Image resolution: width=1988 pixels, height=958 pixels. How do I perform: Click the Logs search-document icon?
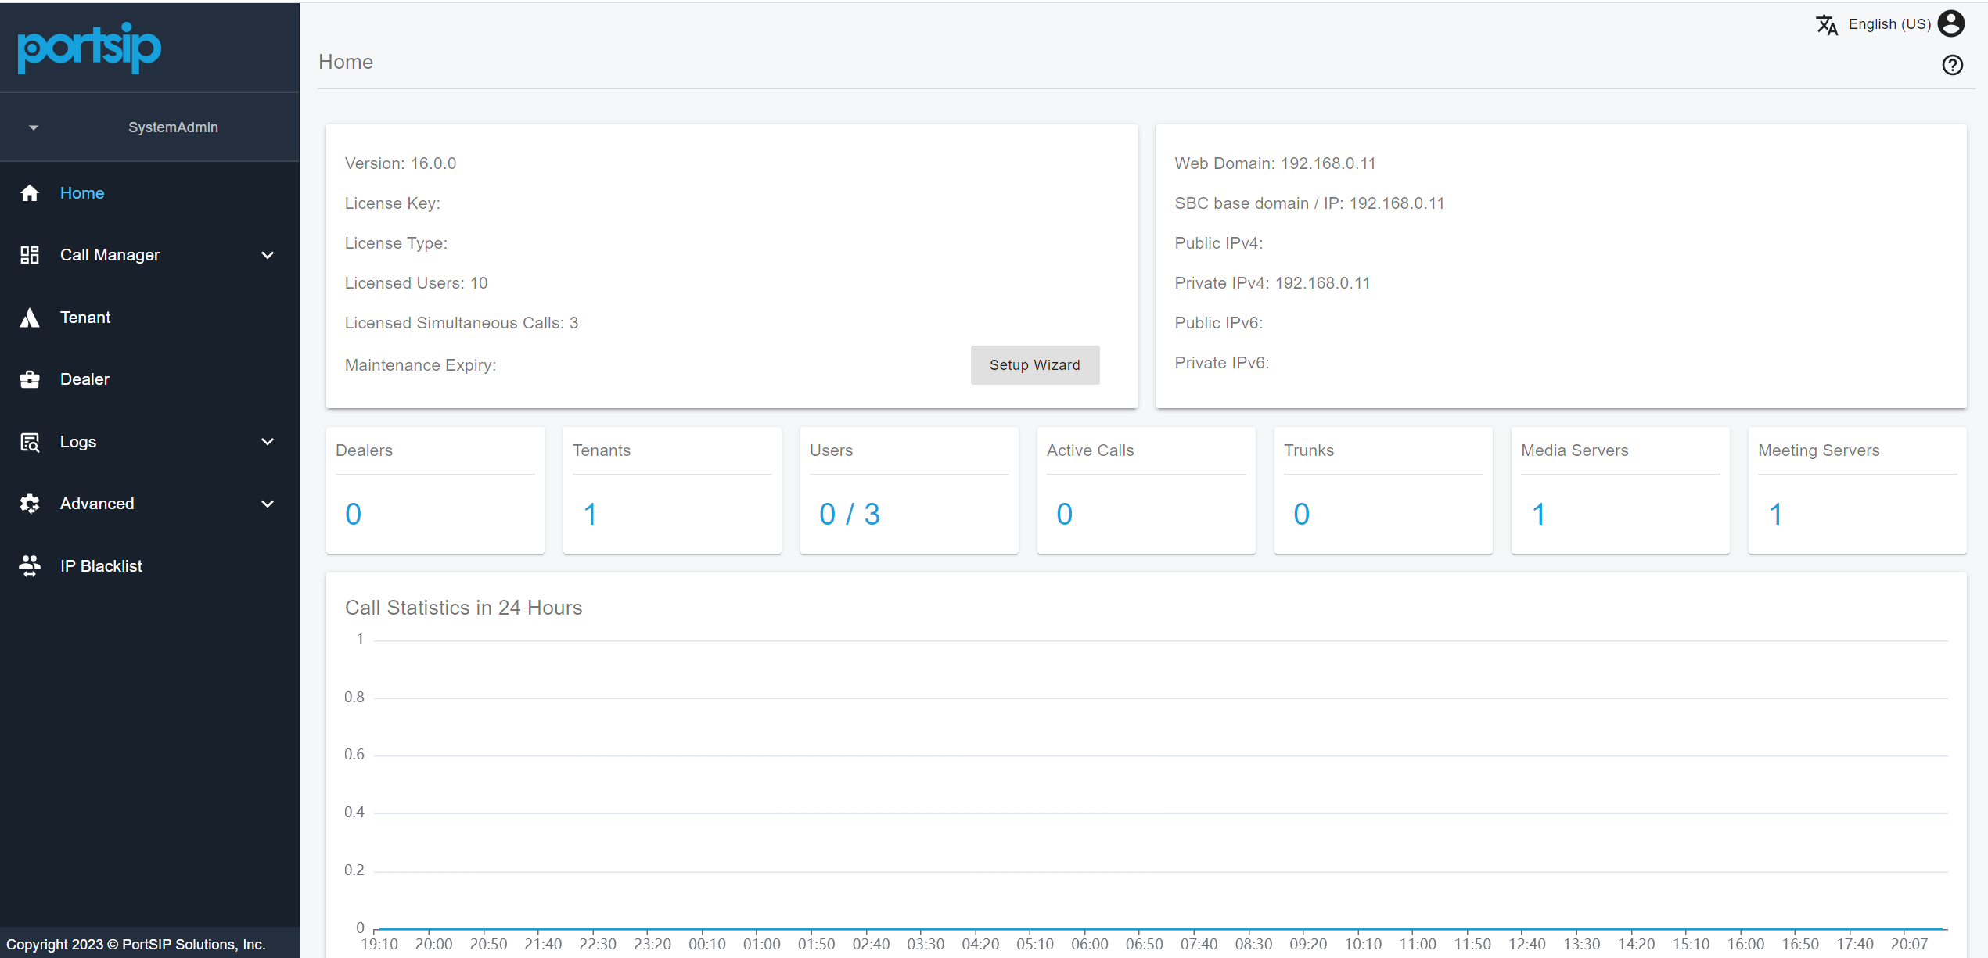click(x=30, y=442)
